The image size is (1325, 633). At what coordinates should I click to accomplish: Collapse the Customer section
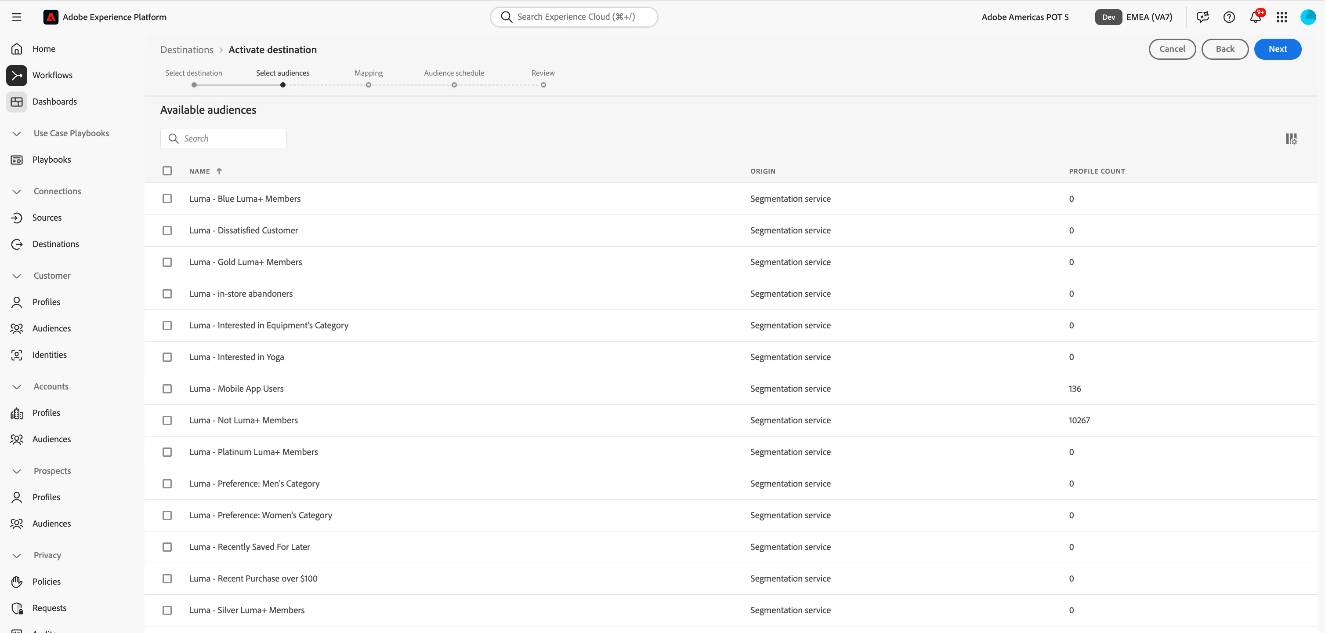pyautogui.click(x=16, y=276)
